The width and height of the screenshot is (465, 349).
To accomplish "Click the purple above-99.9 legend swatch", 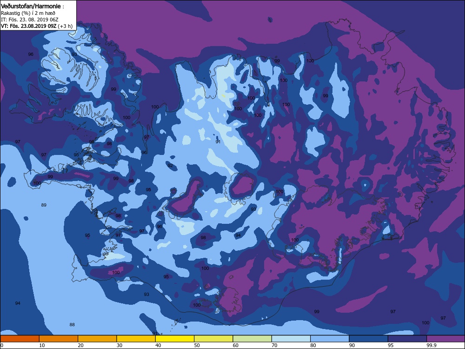I will [446, 339].
